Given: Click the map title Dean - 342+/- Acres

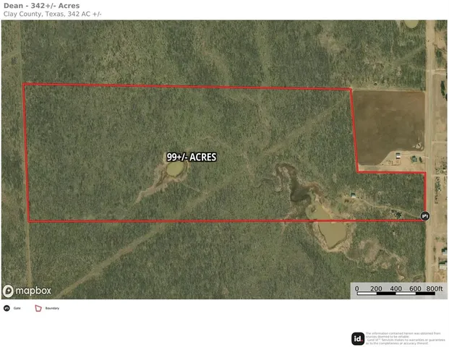Looking at the screenshot, I should [40, 6].
